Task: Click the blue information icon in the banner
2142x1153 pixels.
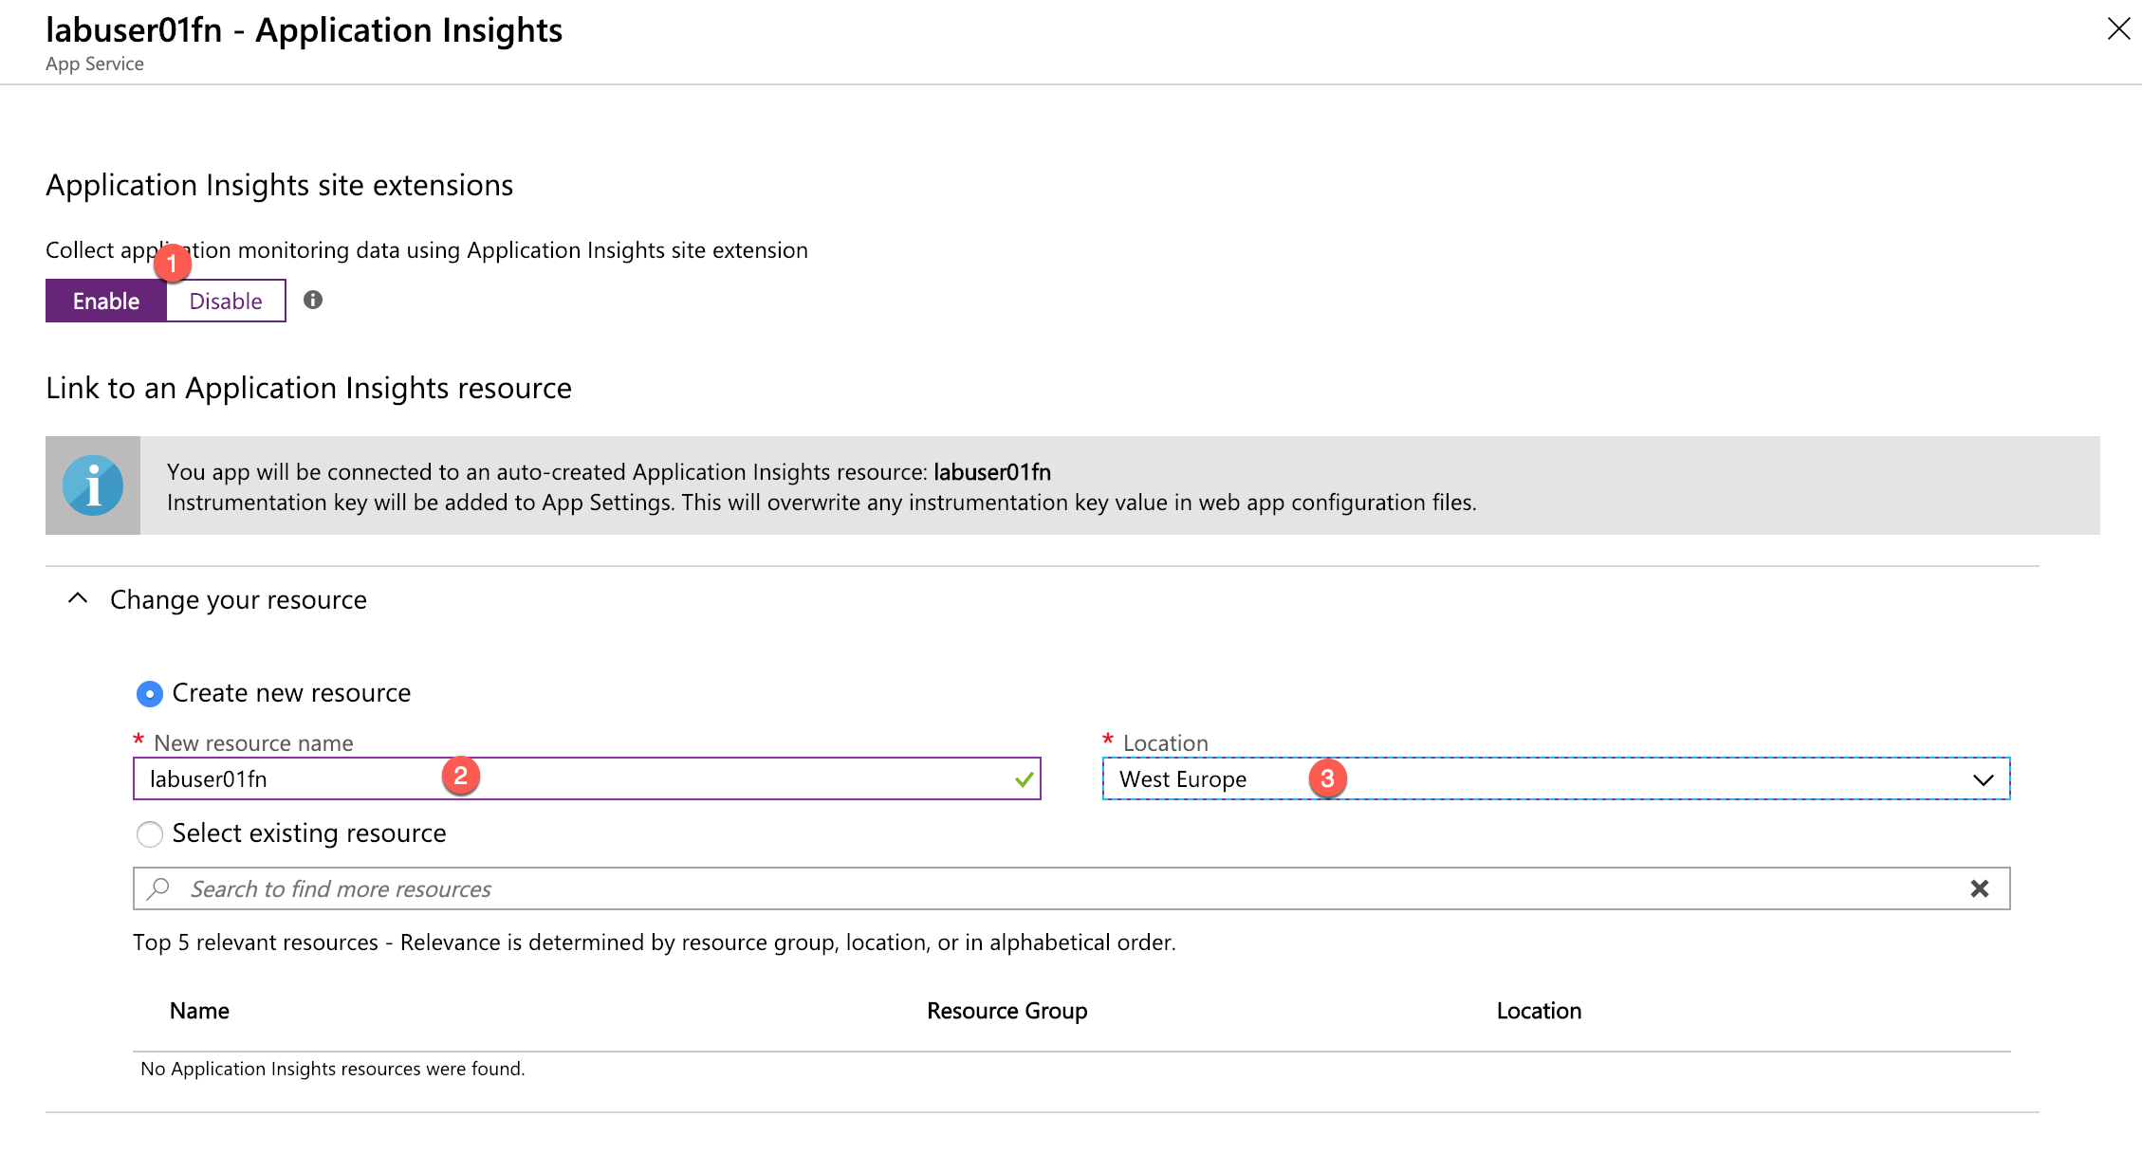Action: (93, 485)
